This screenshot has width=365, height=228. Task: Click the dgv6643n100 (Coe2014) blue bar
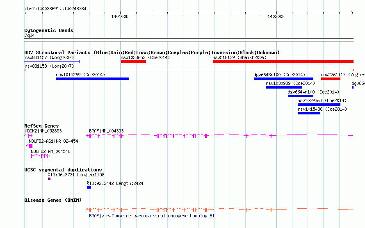coord(283,79)
